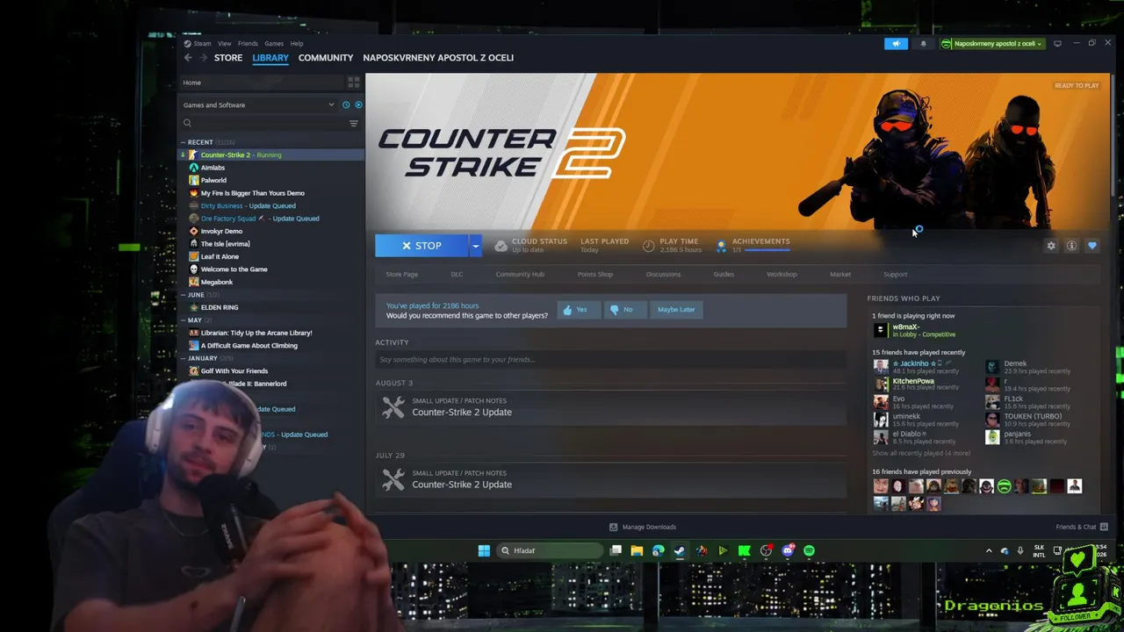Show Counter-Strike 2 game info icon

1071,246
